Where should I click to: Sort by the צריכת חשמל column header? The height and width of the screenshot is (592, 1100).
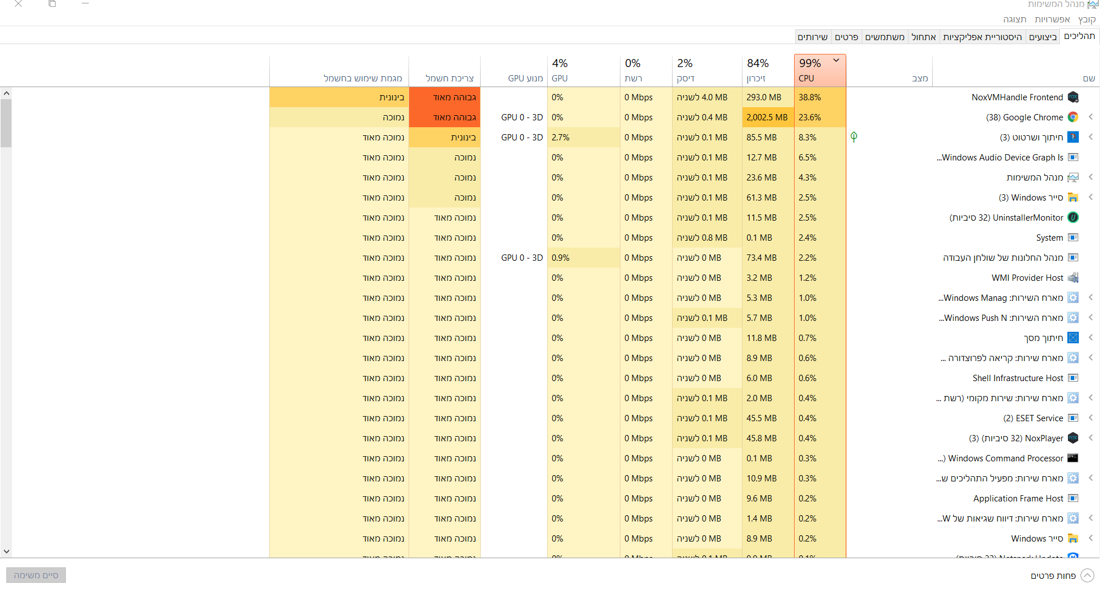pyautogui.click(x=445, y=70)
